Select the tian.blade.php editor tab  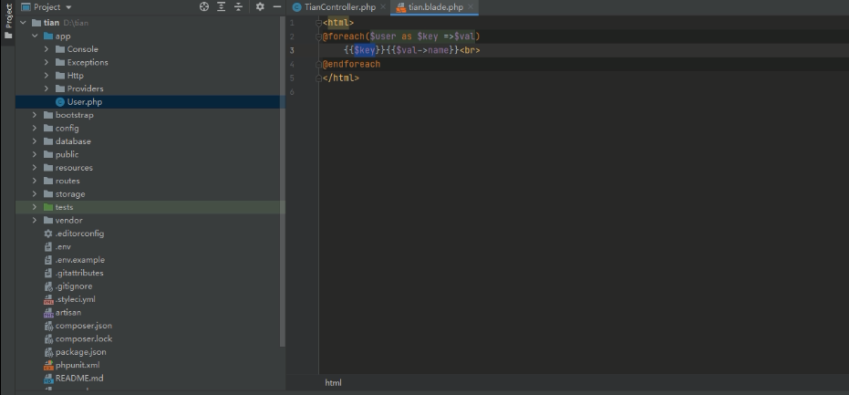click(436, 7)
